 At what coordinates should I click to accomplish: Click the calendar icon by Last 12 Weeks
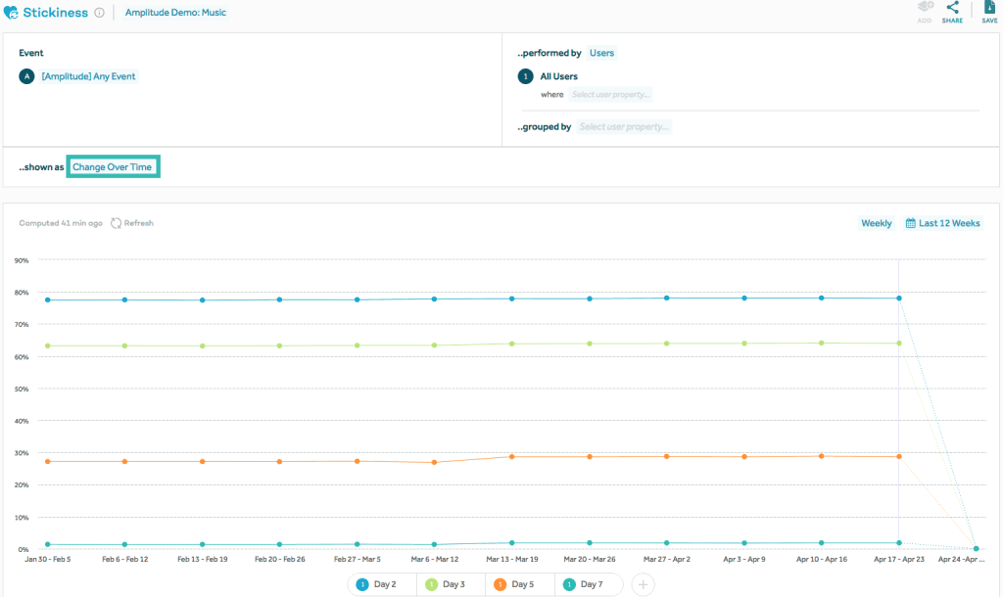[910, 223]
